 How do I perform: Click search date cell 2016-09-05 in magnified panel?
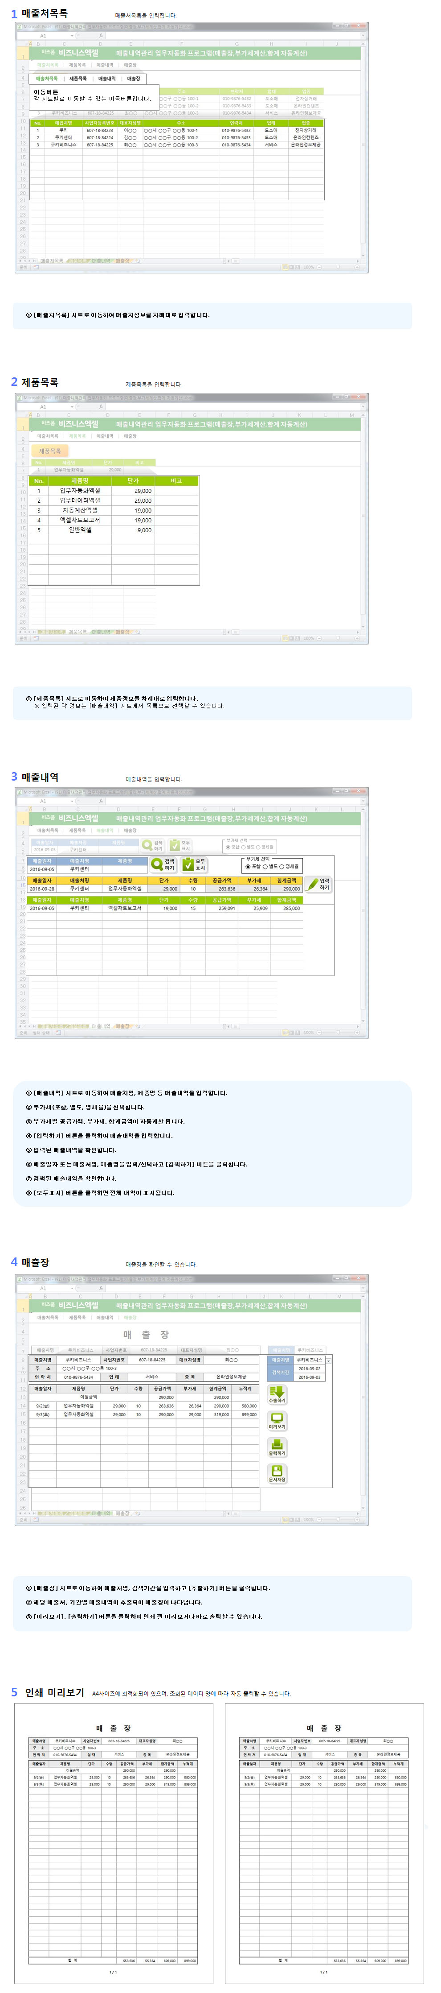(x=42, y=869)
